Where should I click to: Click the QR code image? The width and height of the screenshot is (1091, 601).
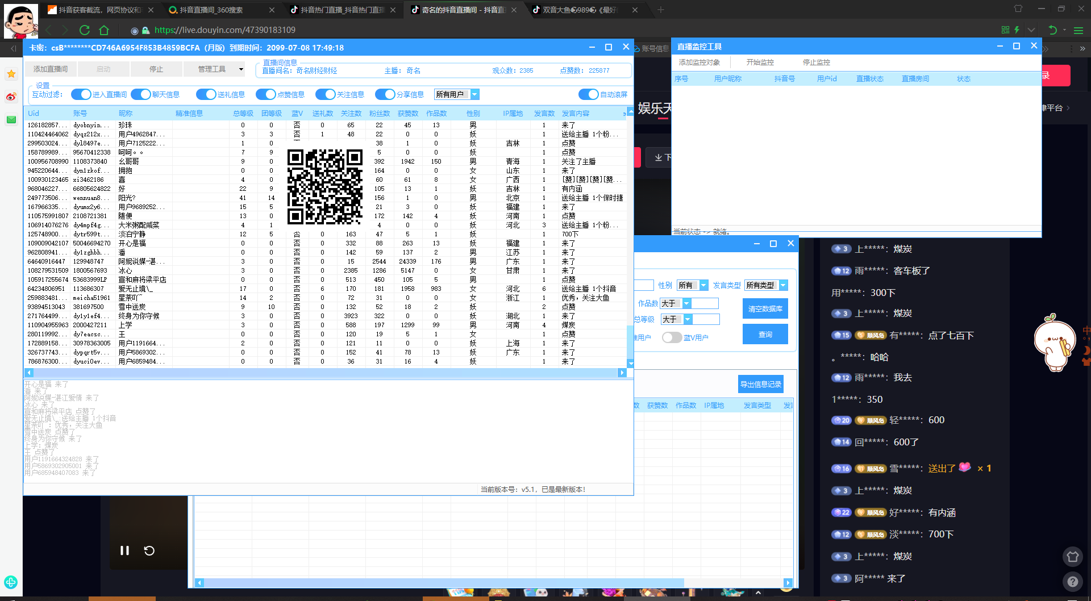pos(325,187)
